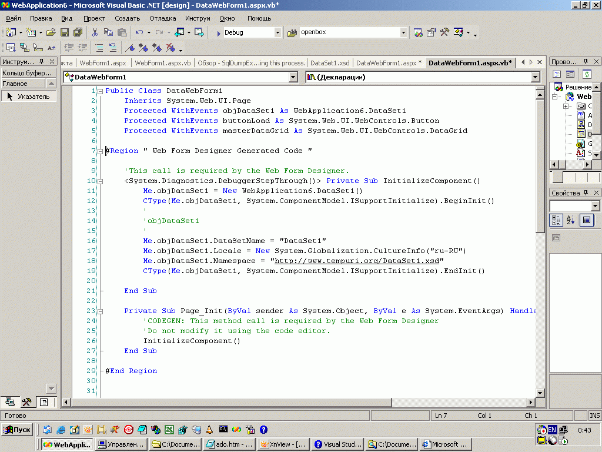The height and width of the screenshot is (452, 602).
Task: Click the Navigate Backward icon
Action: pyautogui.click(x=179, y=33)
